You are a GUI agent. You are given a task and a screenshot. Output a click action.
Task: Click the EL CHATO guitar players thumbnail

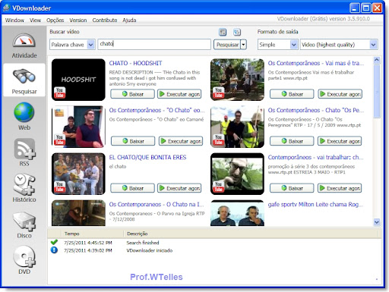click(78, 174)
